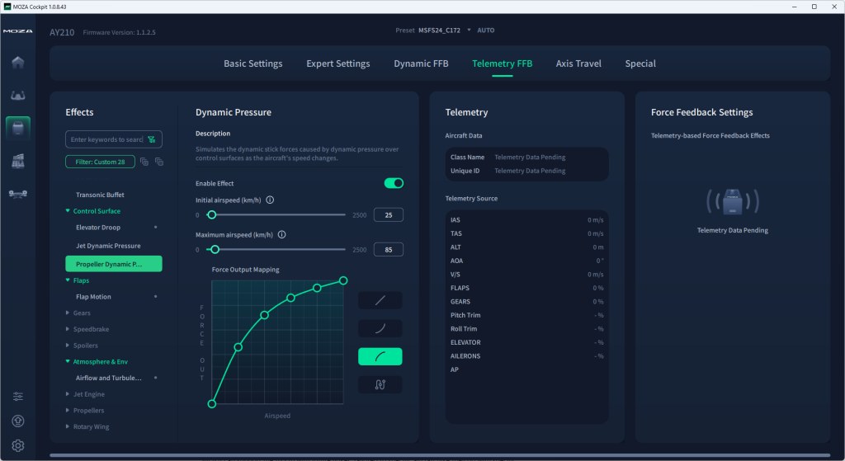The image size is (845, 461).
Task: Select the convex logarithmic curve preset
Action: [x=380, y=356]
